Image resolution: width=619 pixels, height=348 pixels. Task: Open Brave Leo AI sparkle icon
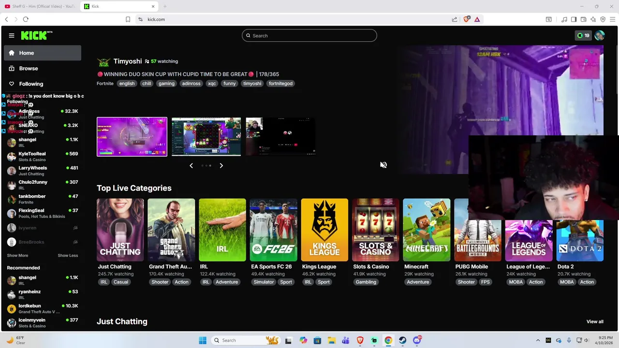click(593, 19)
